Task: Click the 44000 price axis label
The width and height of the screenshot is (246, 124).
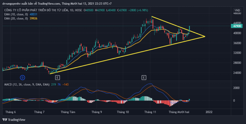Action: tap(237, 23)
